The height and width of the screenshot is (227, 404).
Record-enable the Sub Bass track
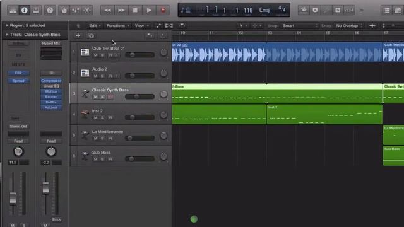click(x=110, y=159)
